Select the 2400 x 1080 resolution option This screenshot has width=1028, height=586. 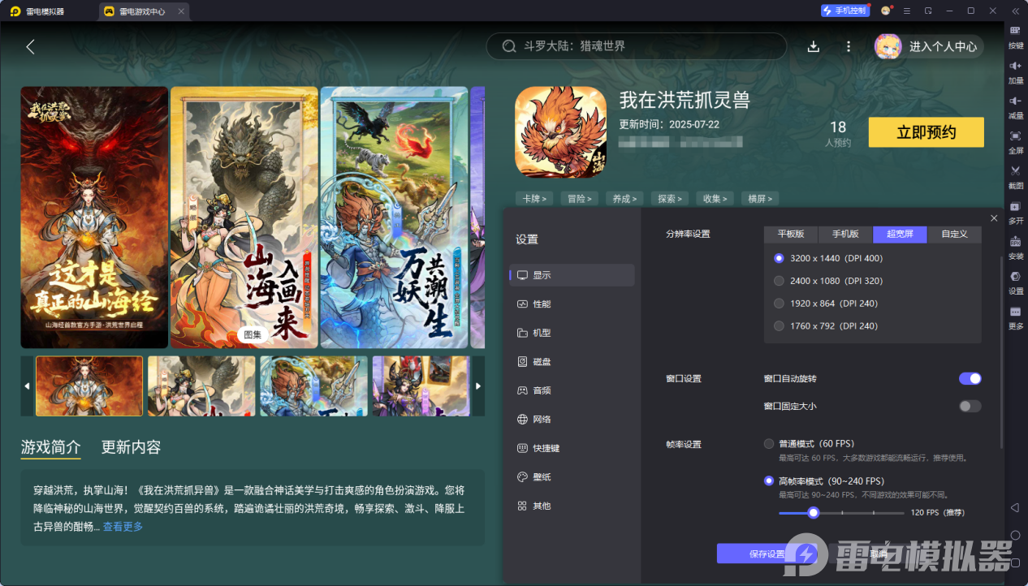780,281
